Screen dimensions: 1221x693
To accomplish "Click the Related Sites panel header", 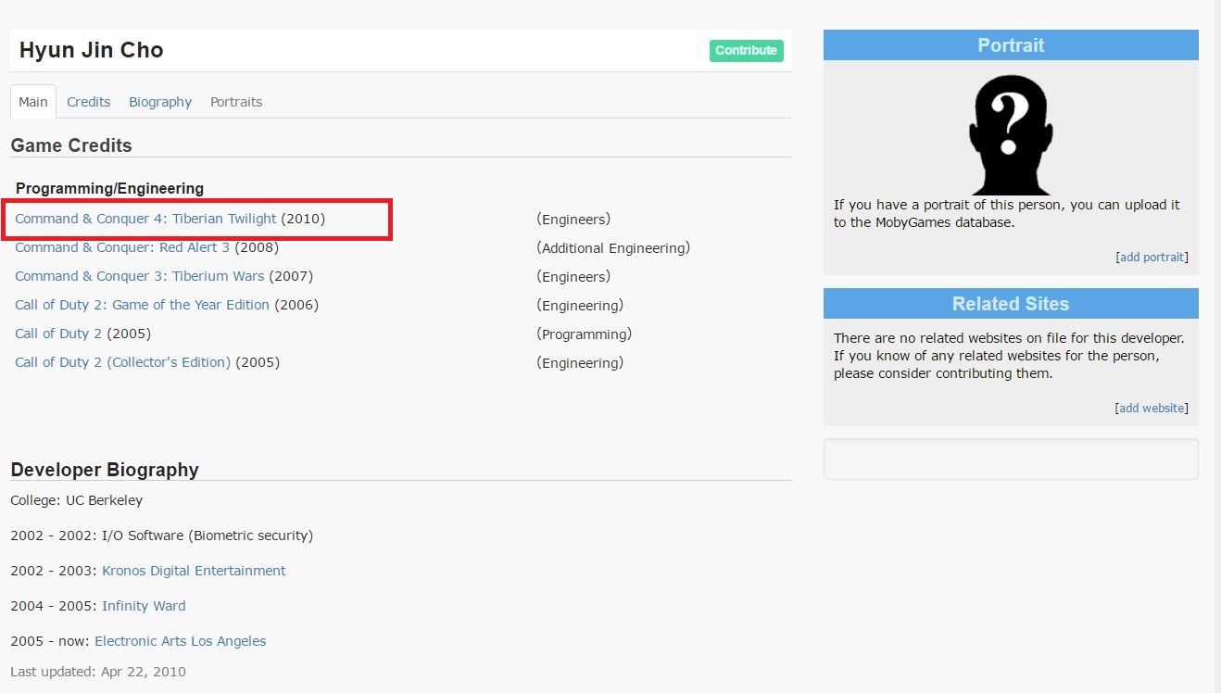I will coord(1011,304).
